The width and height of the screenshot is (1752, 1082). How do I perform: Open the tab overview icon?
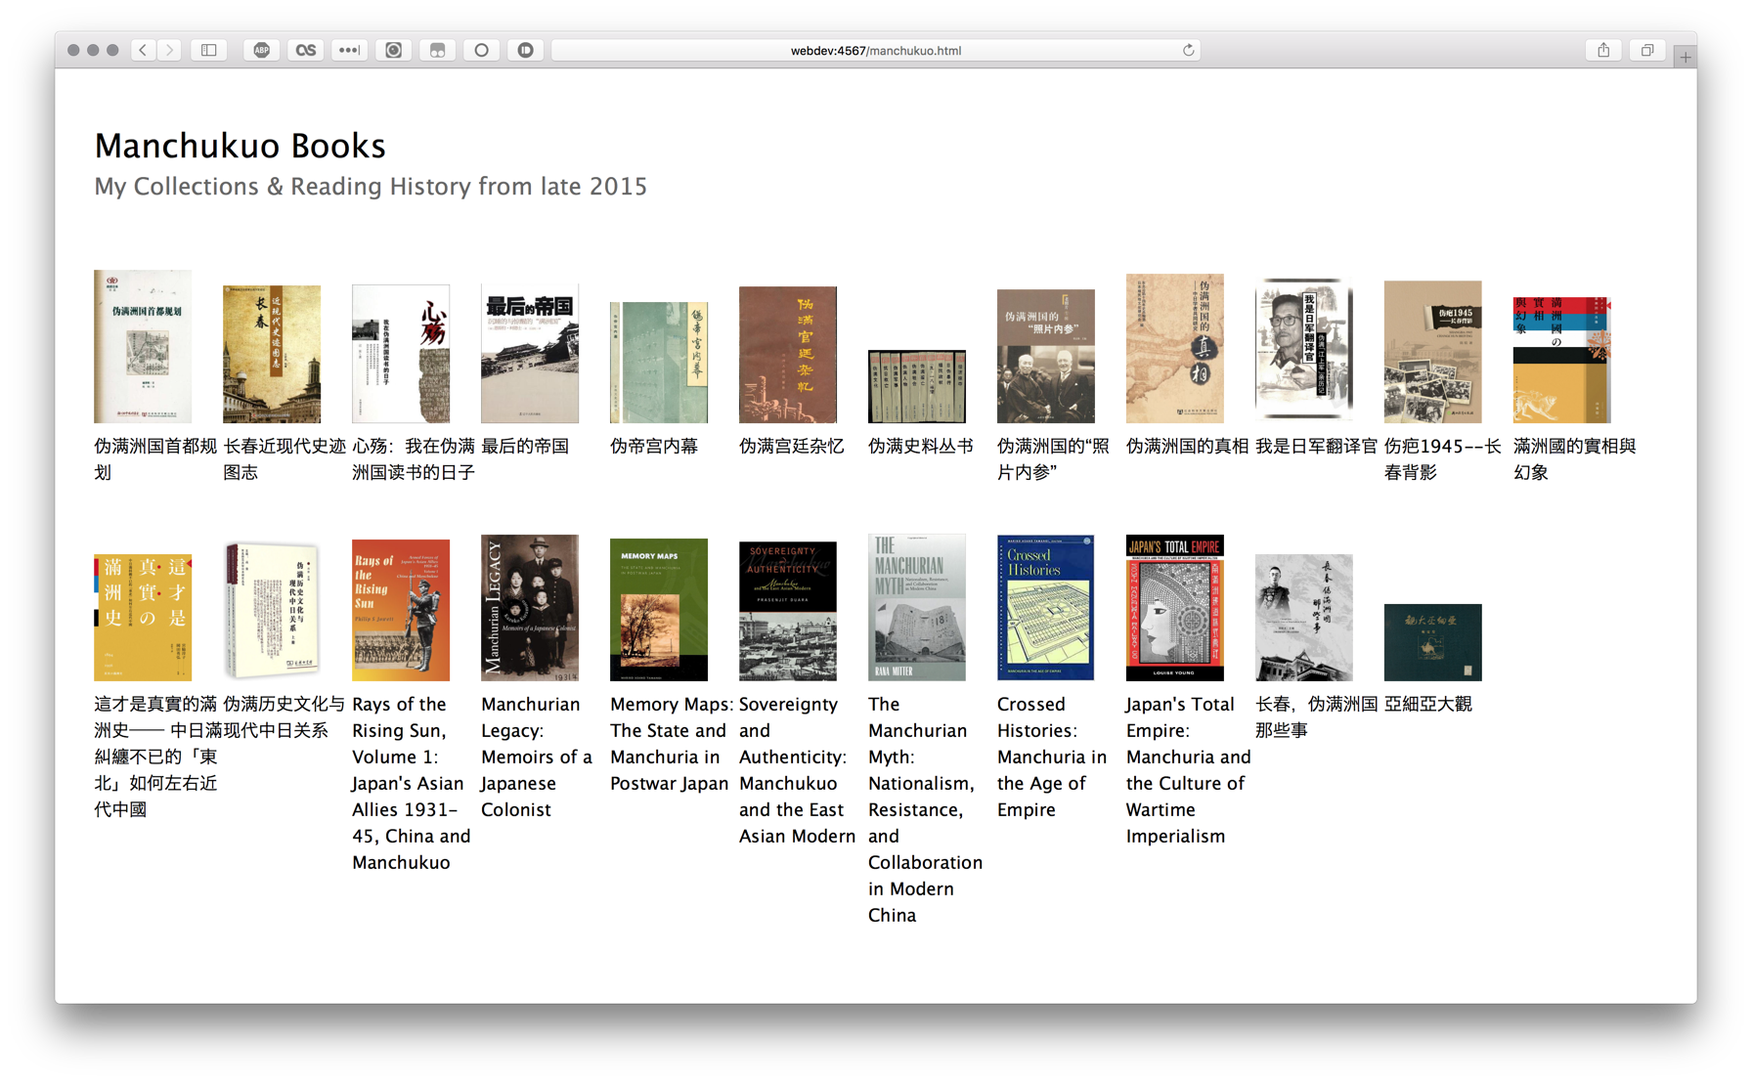1646,50
